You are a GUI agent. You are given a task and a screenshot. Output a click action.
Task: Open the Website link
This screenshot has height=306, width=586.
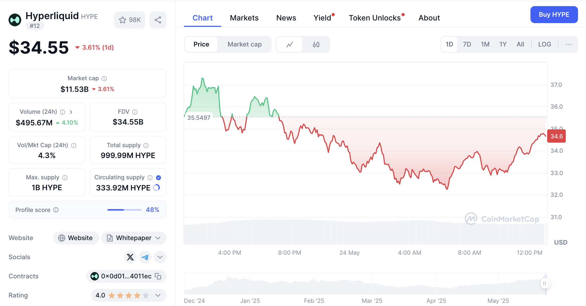pos(76,238)
